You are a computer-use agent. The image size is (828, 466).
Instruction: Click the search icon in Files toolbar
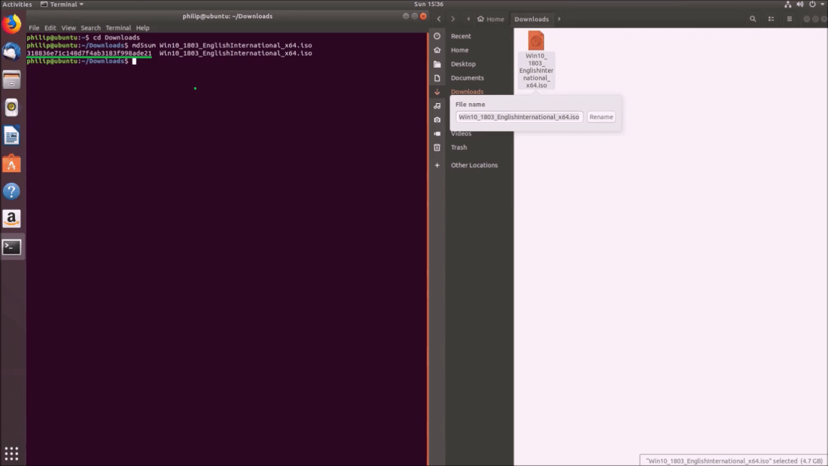pyautogui.click(x=753, y=19)
